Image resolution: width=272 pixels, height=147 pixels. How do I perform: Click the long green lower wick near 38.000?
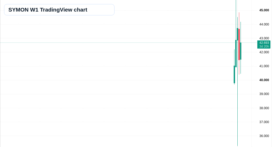[x=237, y=108]
